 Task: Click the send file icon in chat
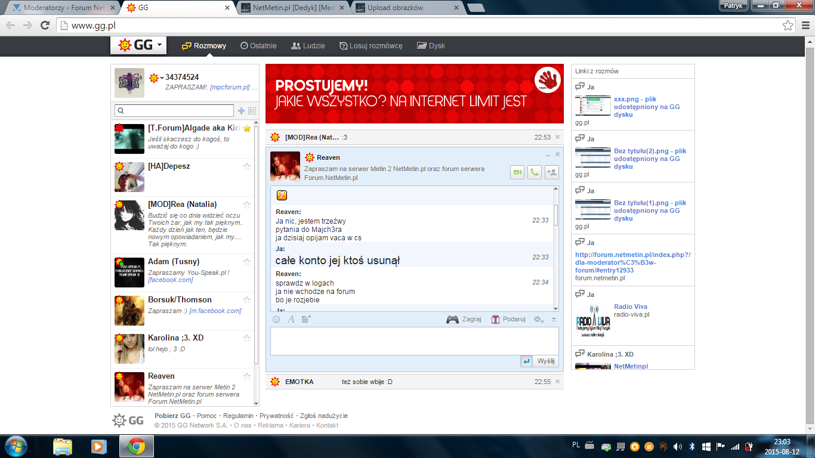click(306, 320)
